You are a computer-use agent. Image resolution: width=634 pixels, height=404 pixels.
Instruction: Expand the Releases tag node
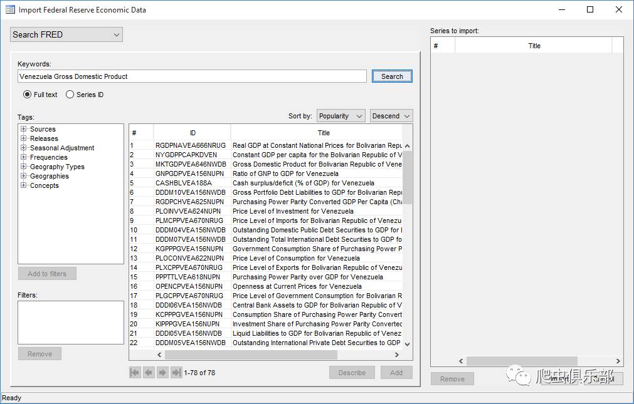23,138
